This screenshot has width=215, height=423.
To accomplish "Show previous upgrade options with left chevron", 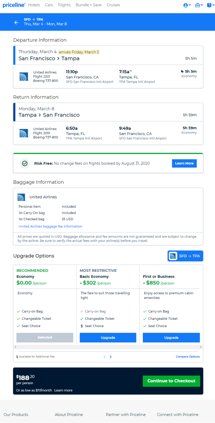I will [x=104, y=357].
